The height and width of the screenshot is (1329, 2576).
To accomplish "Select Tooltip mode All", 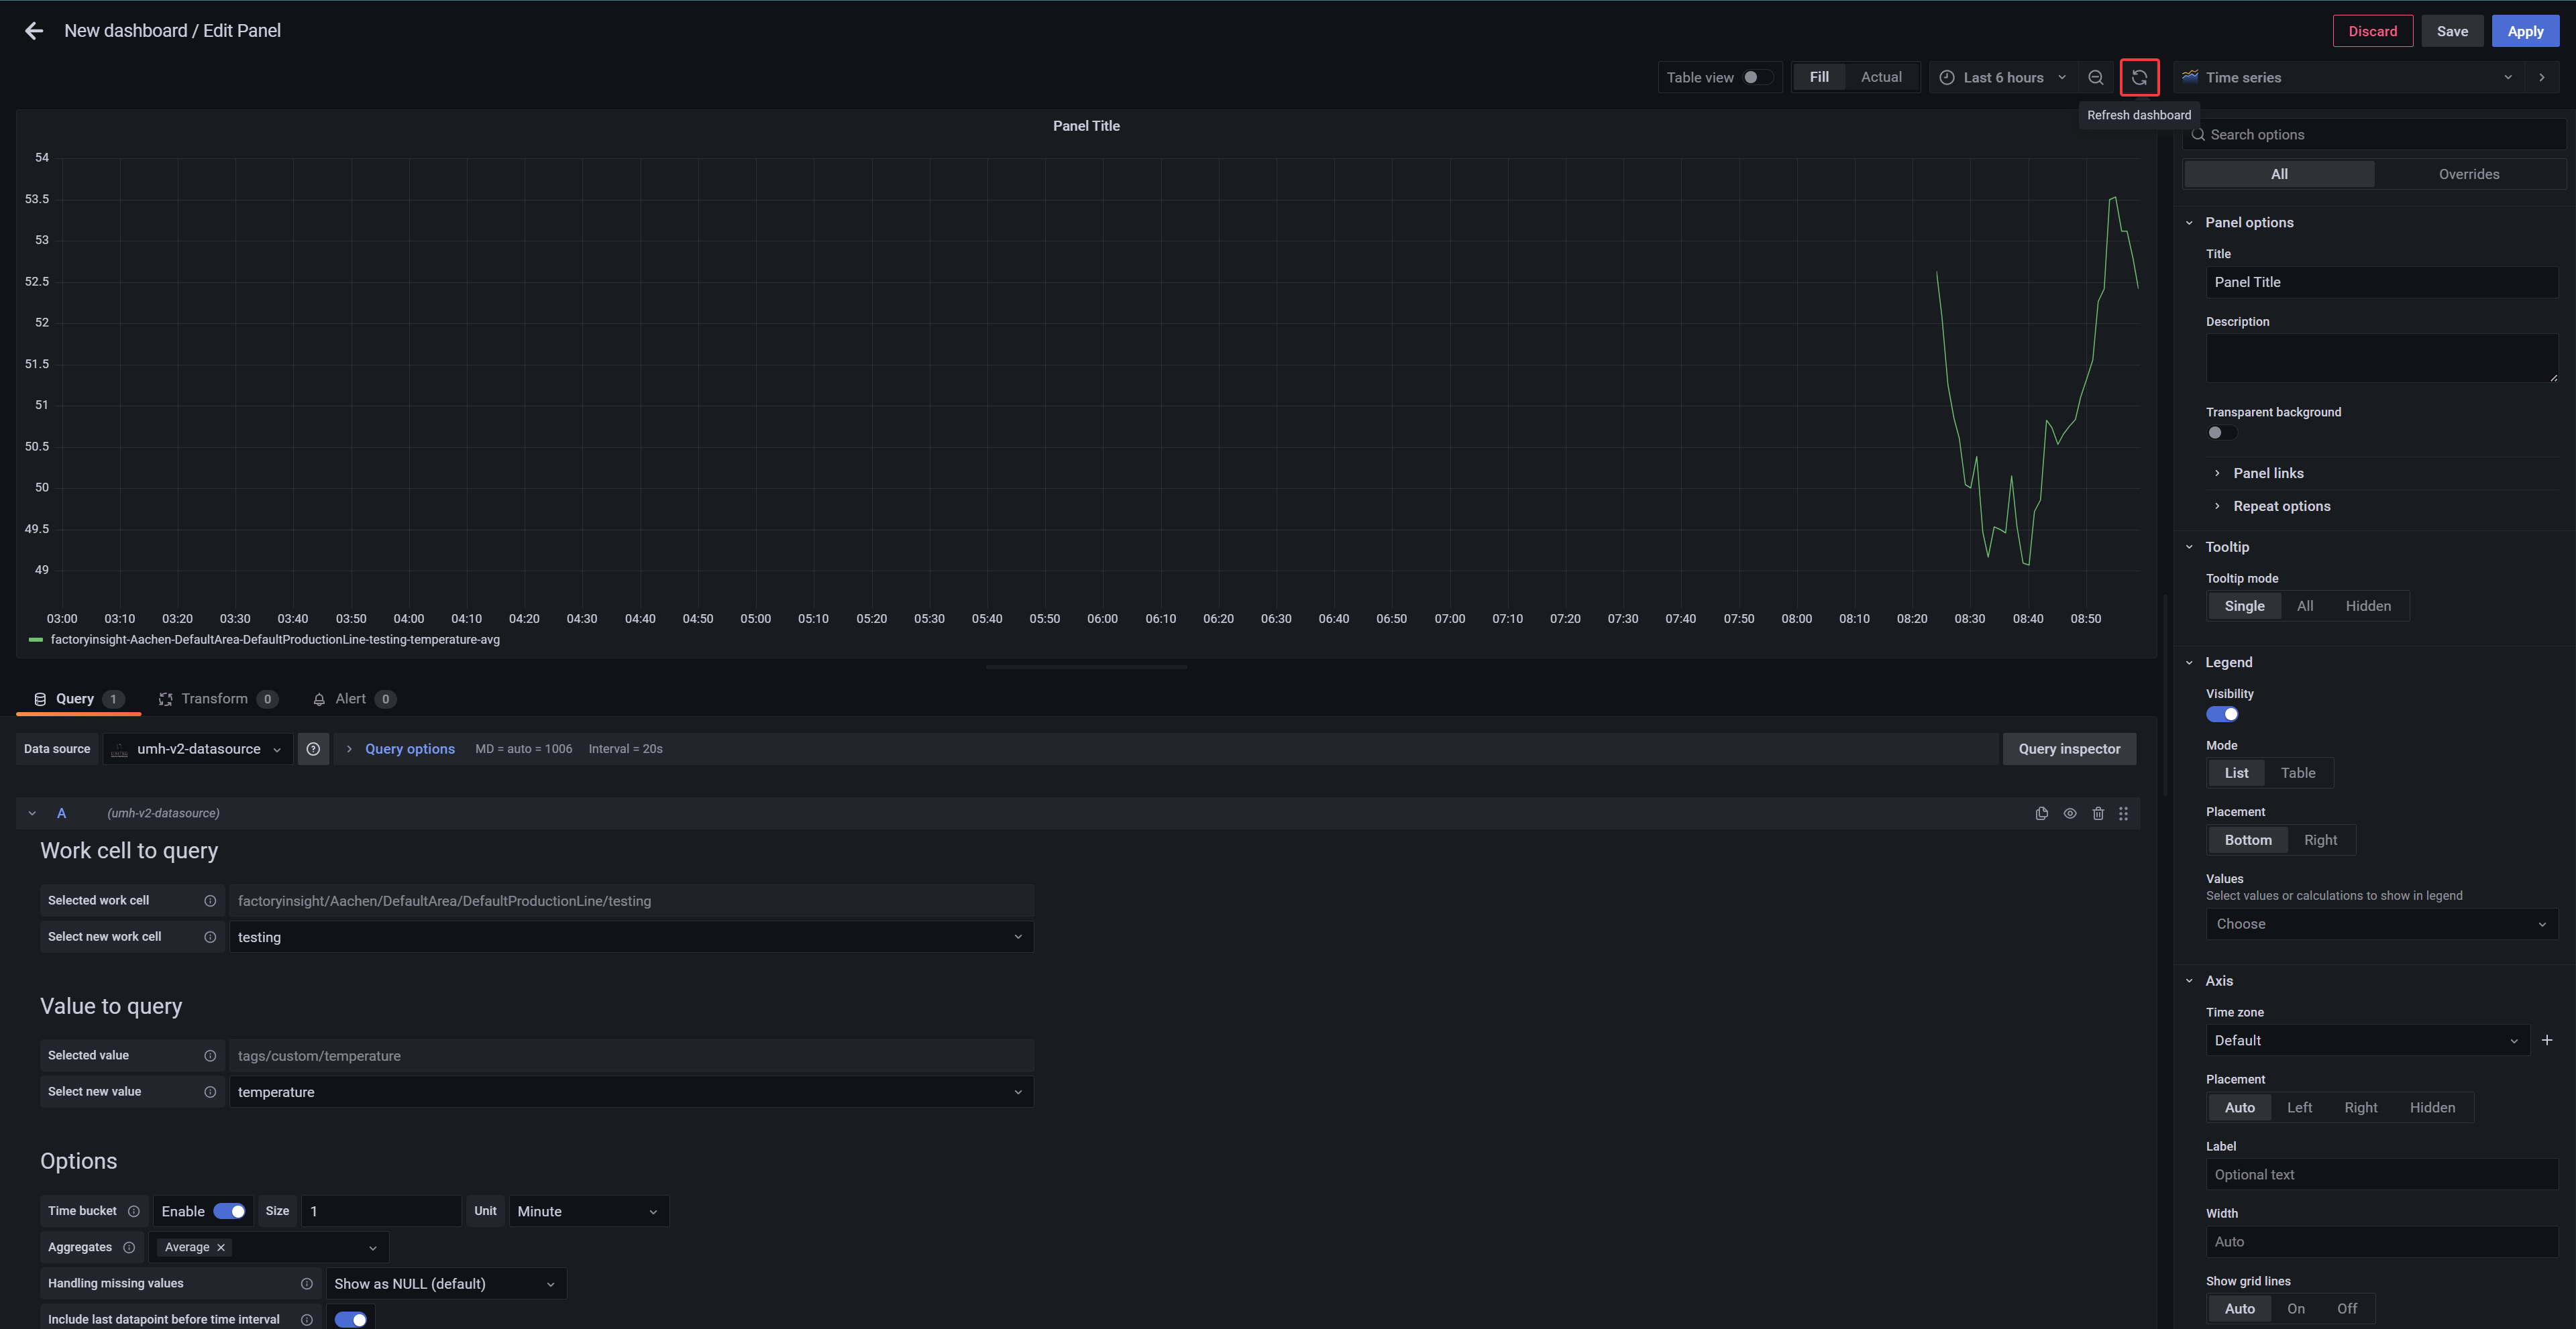I will [x=2305, y=605].
